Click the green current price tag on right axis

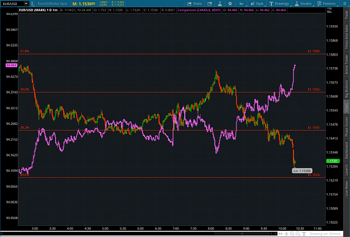click(333, 161)
